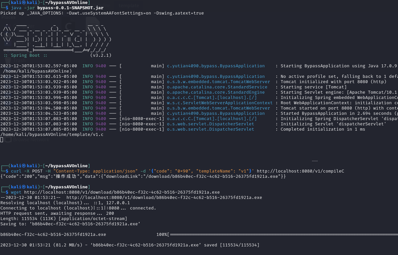The height and width of the screenshot is (255, 398).
Task: Click the terminal cursor block below v1.c path
Action: pos(2,140)
